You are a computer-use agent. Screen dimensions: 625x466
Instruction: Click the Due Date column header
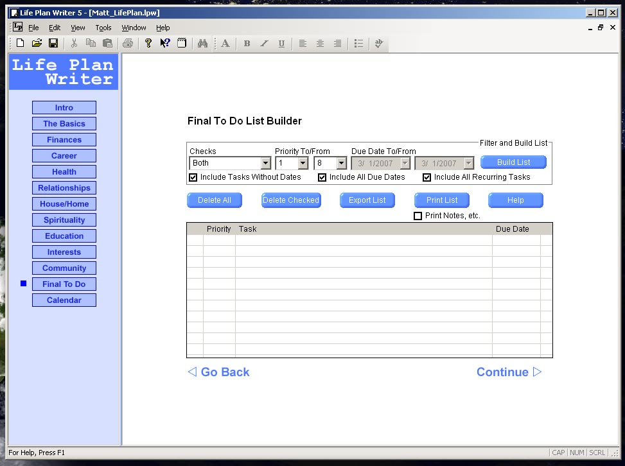[516, 229]
